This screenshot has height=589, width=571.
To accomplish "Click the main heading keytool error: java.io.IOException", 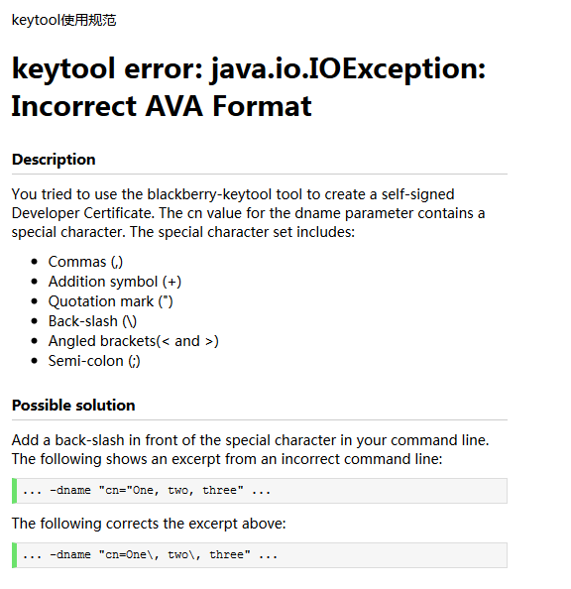I will (x=249, y=69).
